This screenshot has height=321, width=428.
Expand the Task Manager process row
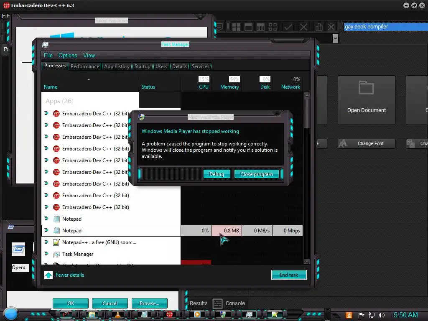pos(46,254)
